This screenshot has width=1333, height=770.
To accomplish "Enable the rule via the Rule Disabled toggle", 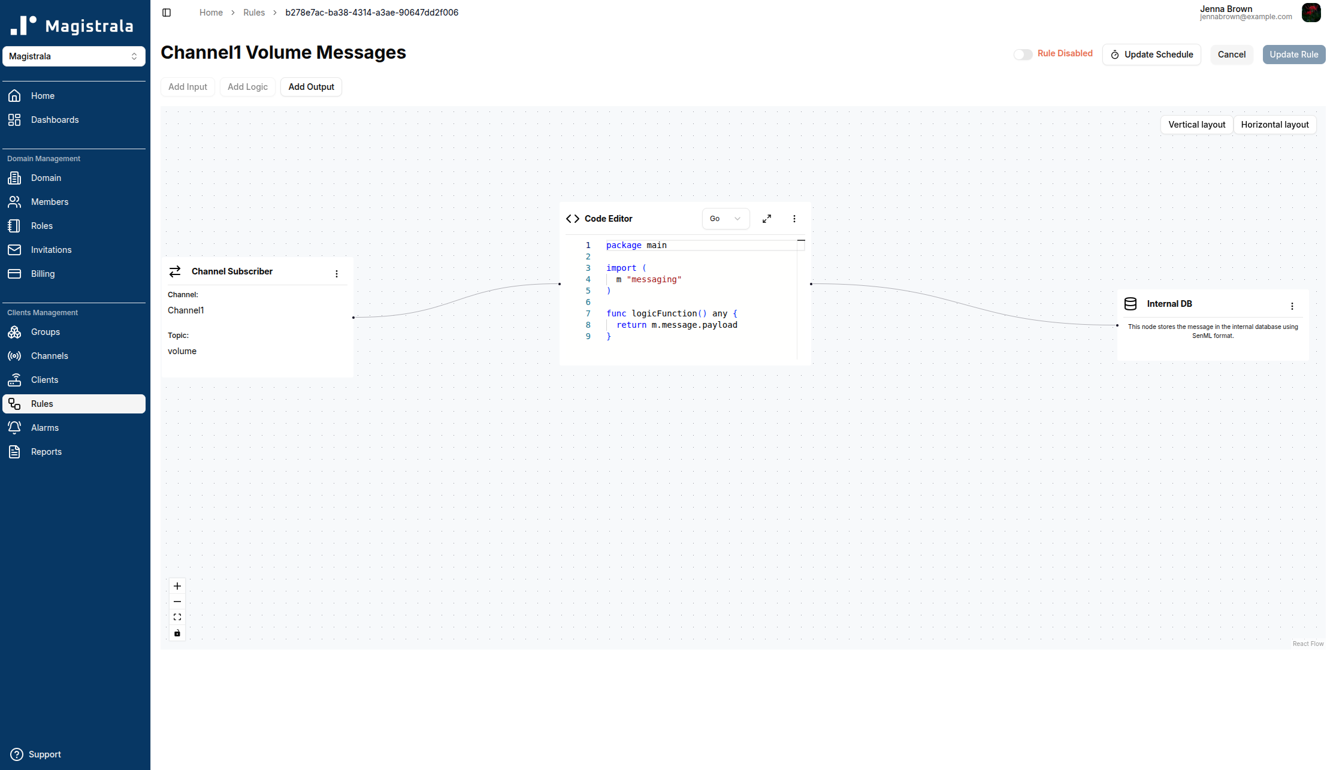I will [x=1023, y=54].
